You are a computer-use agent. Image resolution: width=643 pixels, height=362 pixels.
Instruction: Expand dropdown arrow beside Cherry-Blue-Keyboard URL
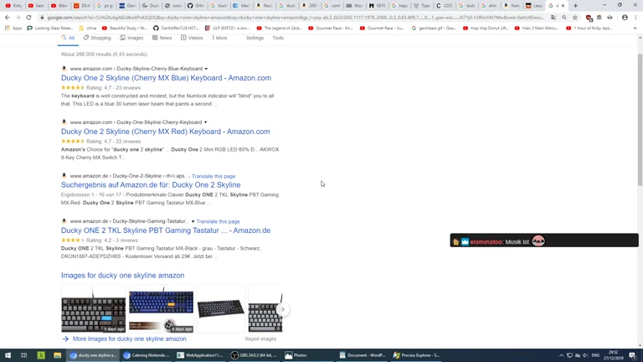coord(206,69)
